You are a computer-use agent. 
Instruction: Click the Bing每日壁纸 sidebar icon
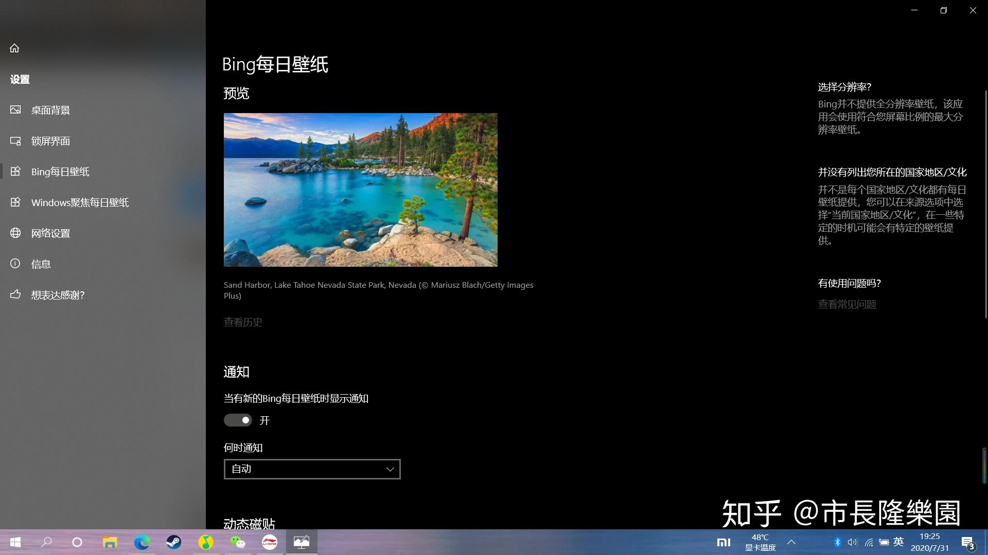[x=15, y=172]
